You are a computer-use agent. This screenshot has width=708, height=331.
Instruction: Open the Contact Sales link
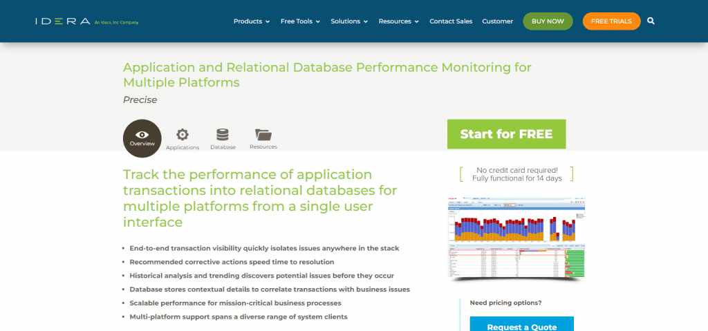pos(451,21)
